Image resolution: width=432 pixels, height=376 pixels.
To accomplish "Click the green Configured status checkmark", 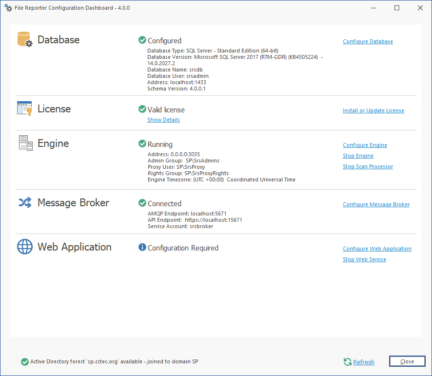I will click(142, 40).
